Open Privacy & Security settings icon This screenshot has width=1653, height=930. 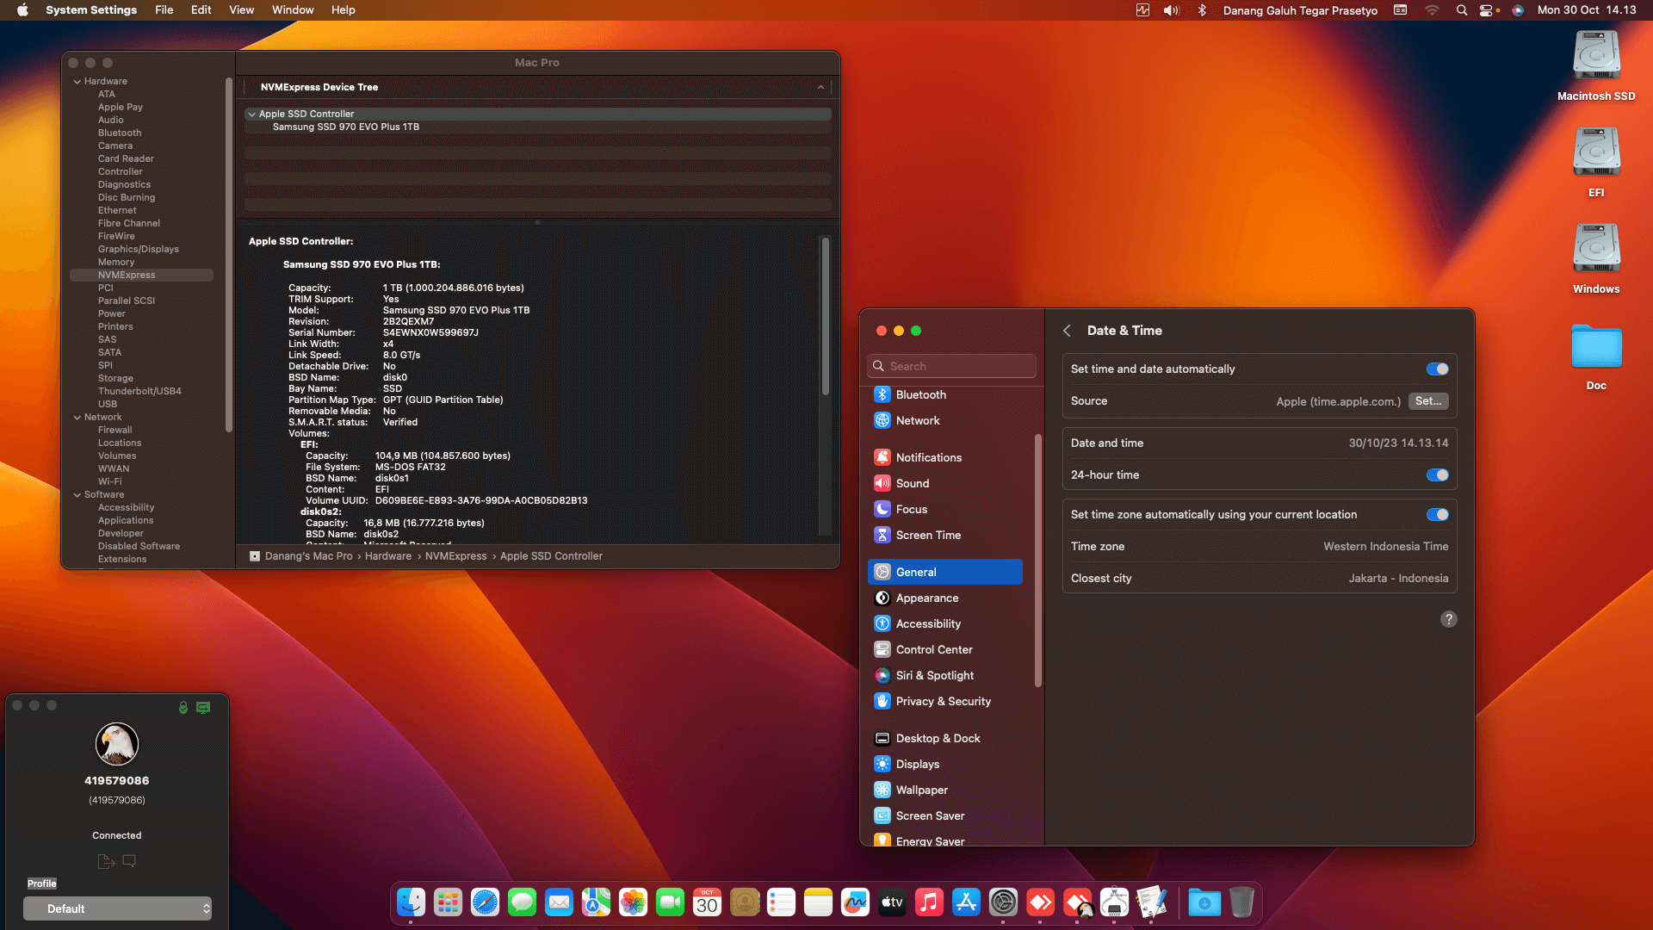click(x=882, y=701)
